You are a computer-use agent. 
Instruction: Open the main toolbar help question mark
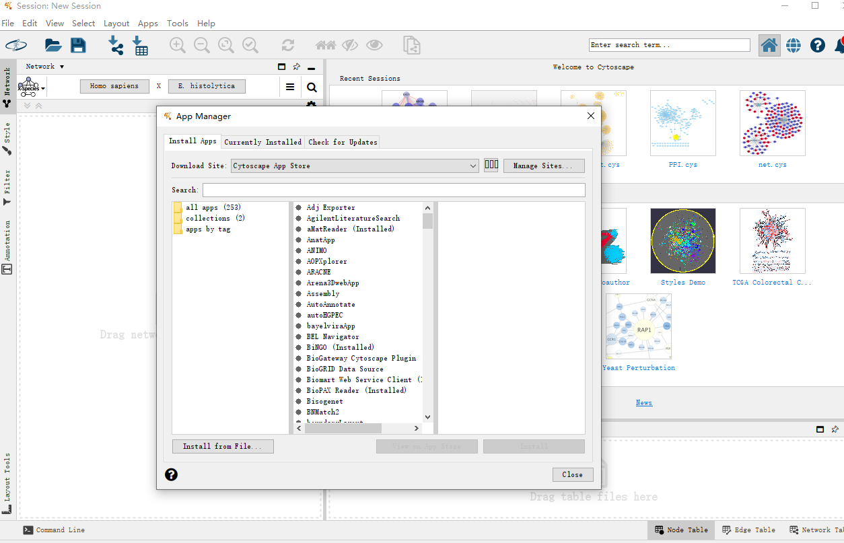point(818,45)
